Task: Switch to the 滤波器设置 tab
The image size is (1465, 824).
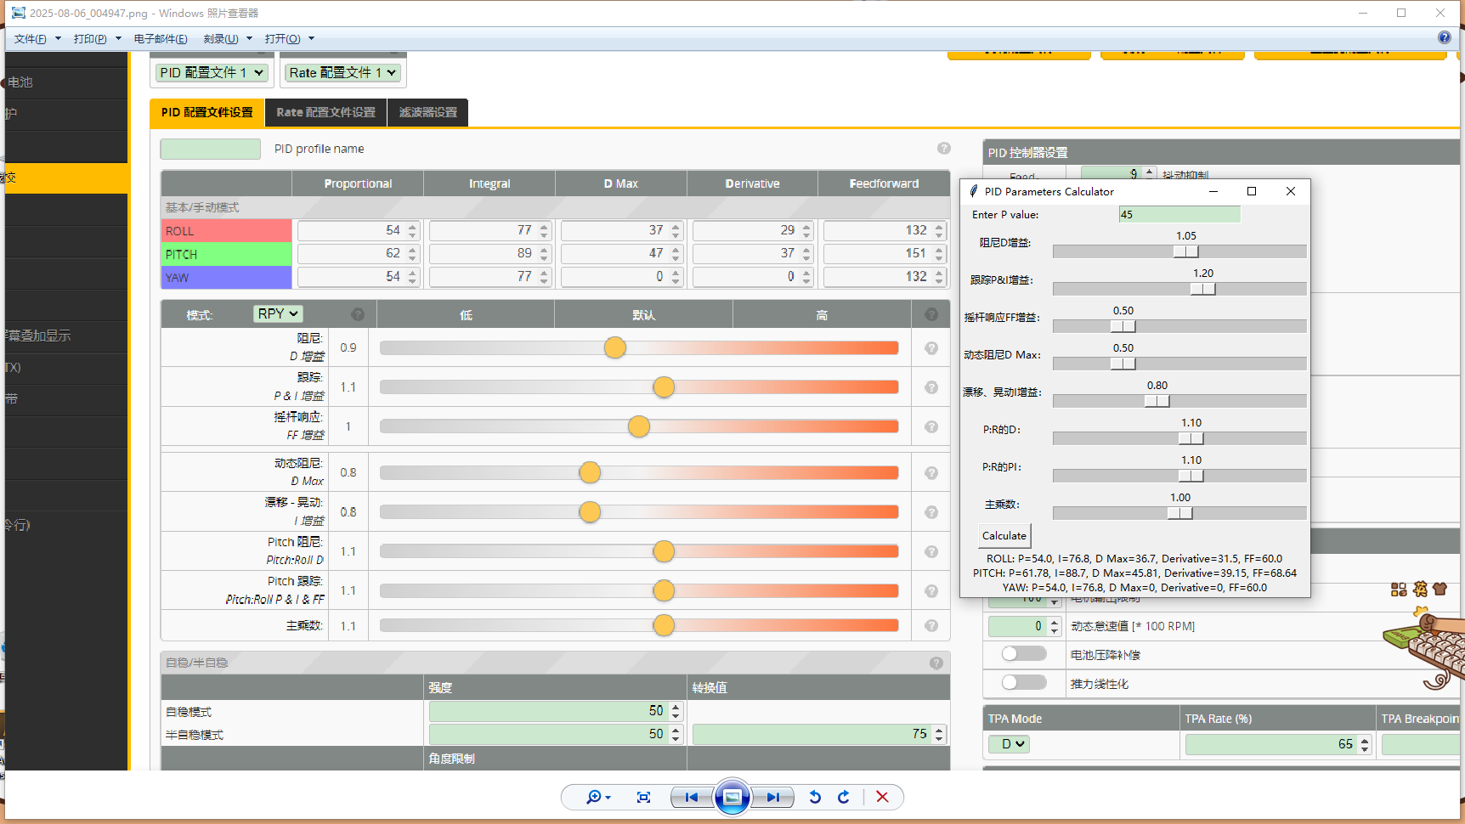Action: point(427,112)
